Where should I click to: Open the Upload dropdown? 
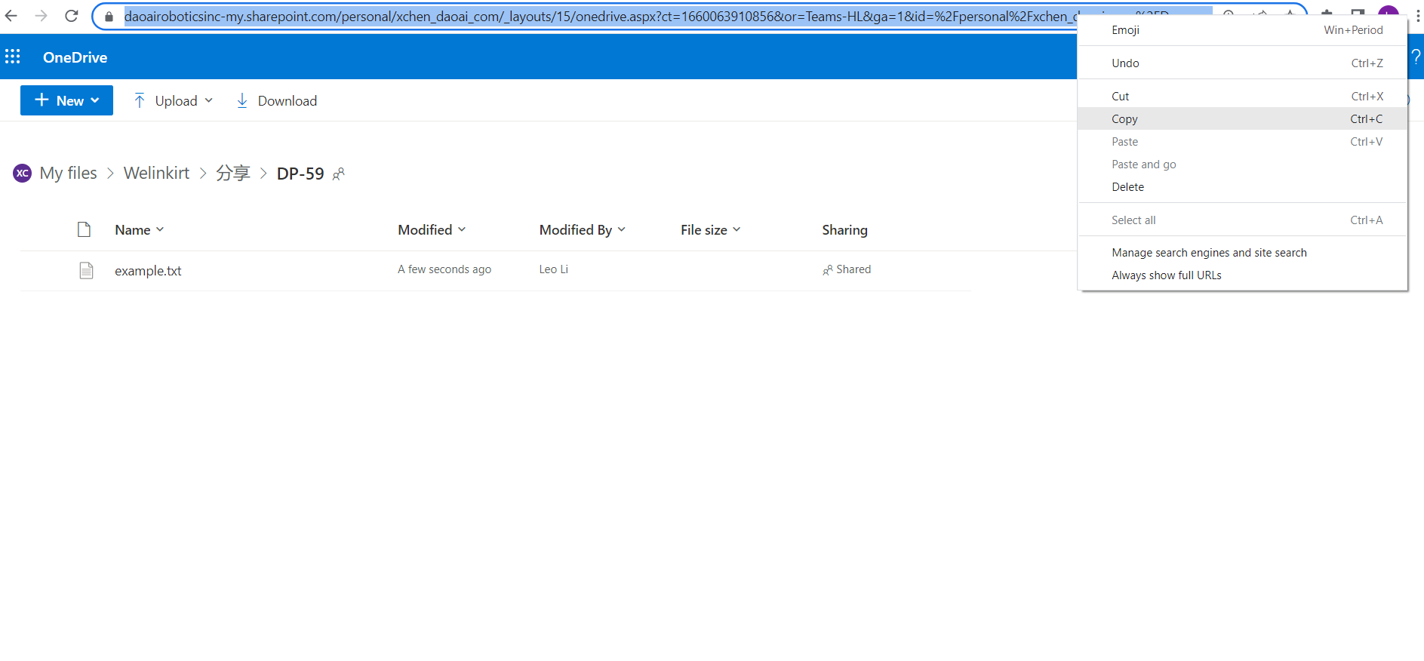[x=174, y=100]
